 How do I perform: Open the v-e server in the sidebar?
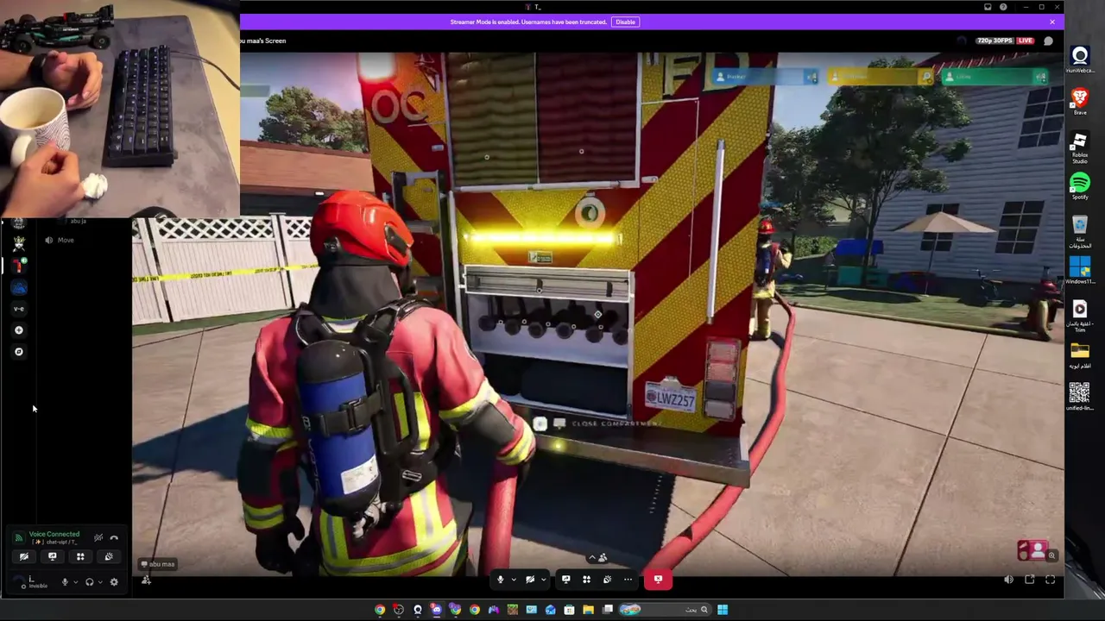(x=19, y=309)
